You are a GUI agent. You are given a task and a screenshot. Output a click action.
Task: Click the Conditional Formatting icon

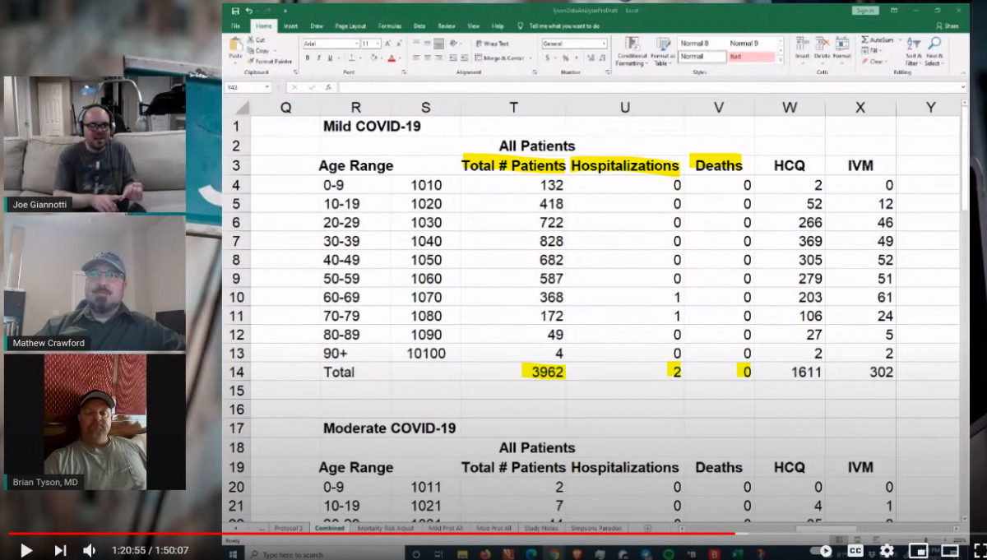[x=632, y=44]
